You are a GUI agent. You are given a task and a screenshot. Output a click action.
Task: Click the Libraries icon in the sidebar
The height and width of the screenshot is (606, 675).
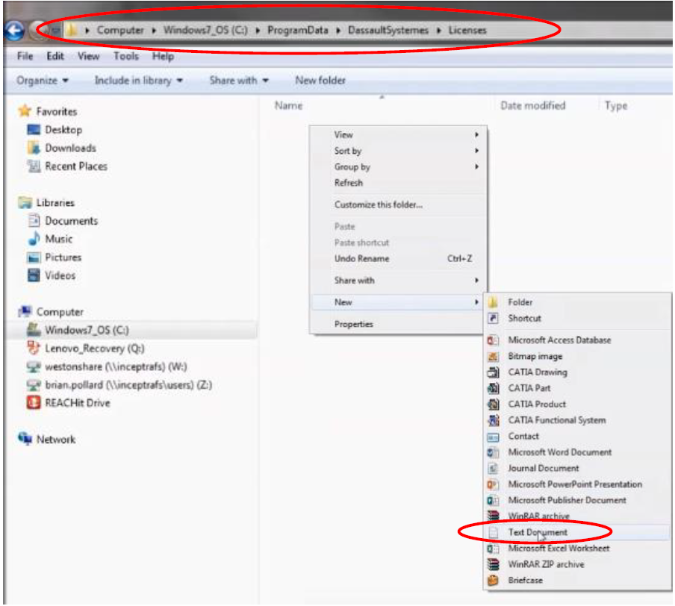click(x=25, y=202)
